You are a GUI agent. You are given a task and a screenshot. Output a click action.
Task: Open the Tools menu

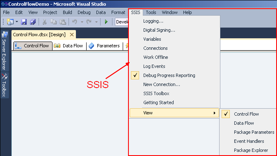(151, 12)
